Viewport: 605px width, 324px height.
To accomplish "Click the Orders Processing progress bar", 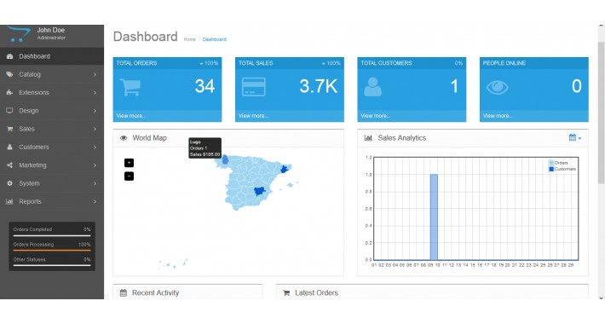I will coord(52,250).
